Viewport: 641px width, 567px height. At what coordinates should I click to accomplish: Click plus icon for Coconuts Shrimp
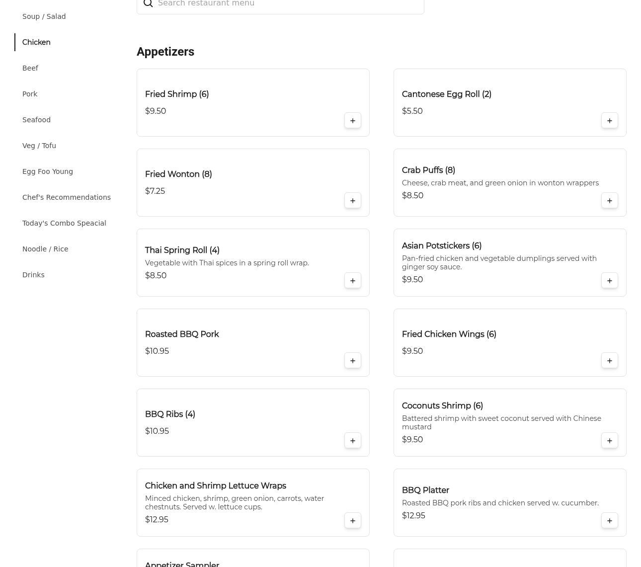[609, 441]
